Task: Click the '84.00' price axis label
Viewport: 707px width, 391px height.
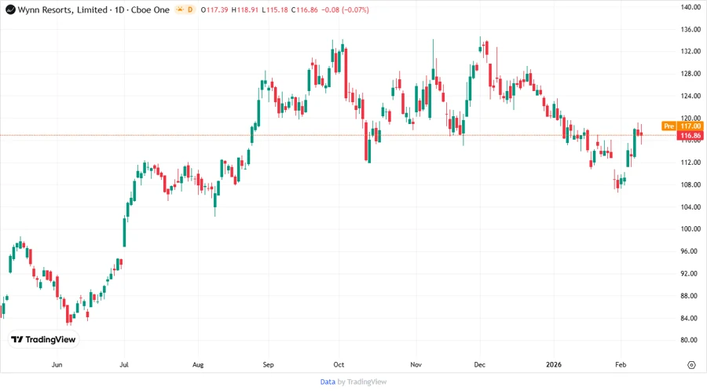Action: pyautogui.click(x=691, y=318)
